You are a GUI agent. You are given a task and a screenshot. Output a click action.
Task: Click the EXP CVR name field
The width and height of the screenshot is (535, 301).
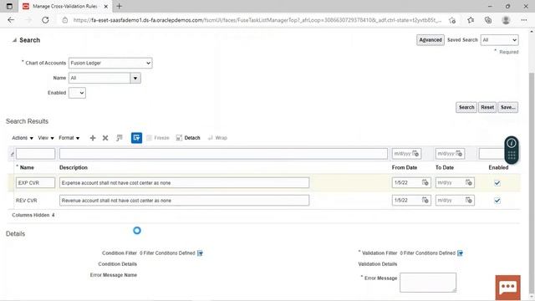pos(35,183)
